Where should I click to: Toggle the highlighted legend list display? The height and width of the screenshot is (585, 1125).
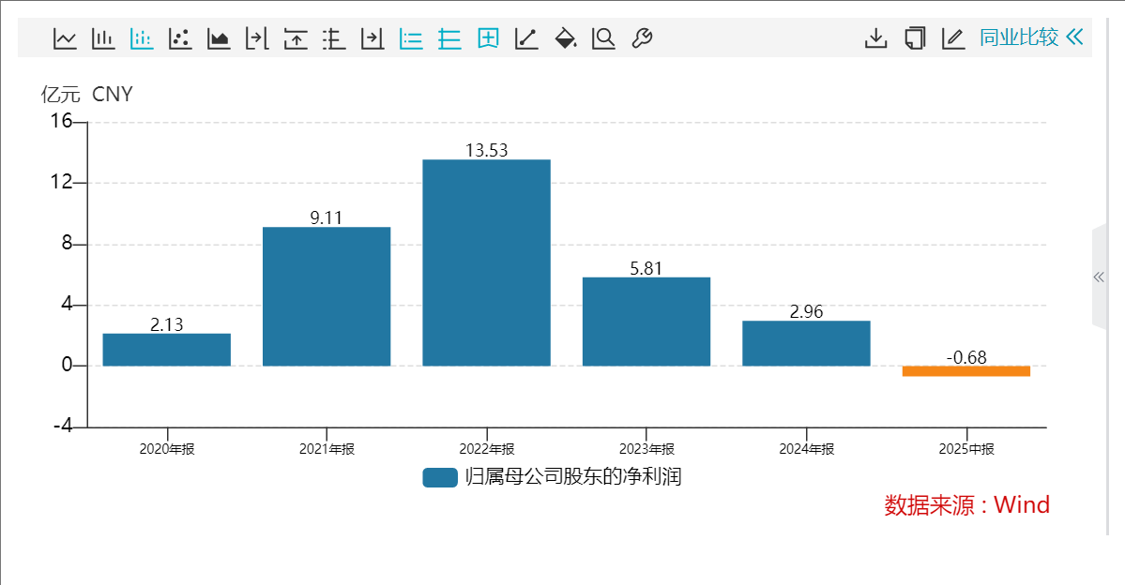(x=411, y=38)
